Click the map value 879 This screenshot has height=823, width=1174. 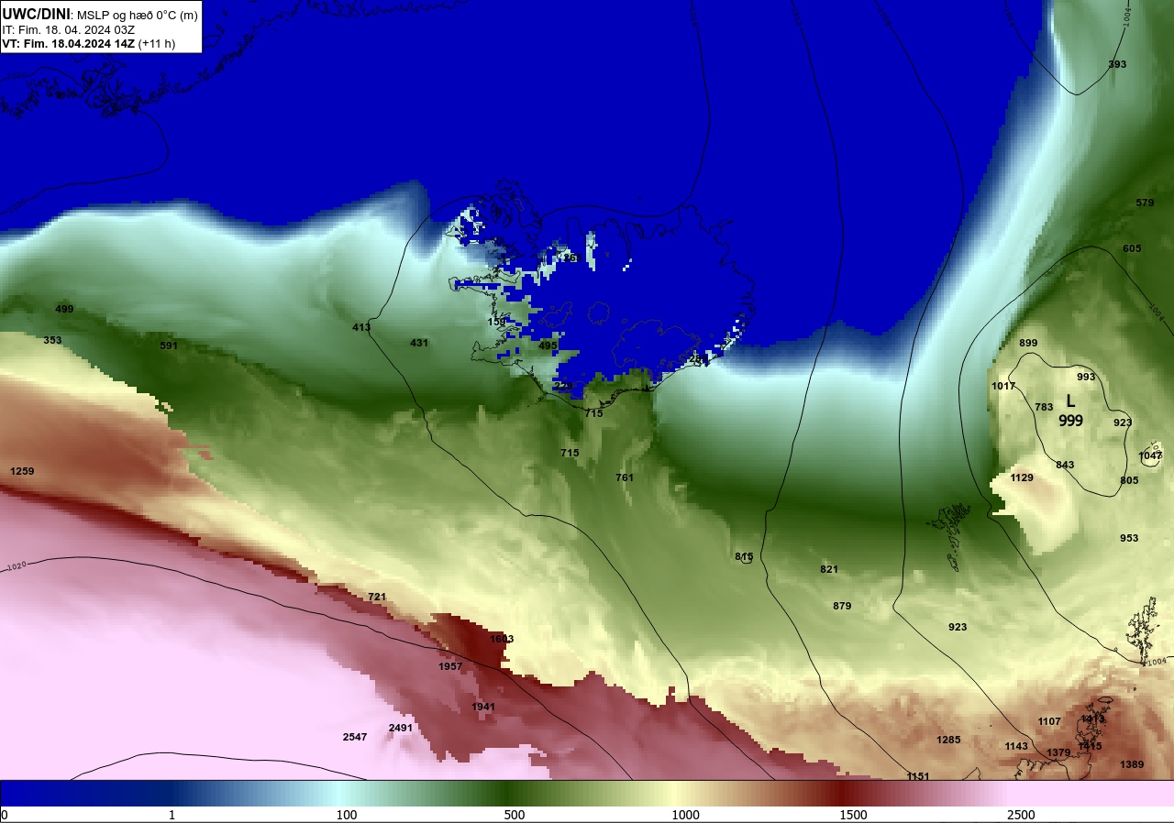(x=842, y=606)
